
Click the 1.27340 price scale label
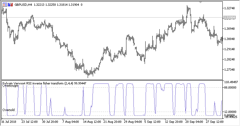click(x=229, y=70)
